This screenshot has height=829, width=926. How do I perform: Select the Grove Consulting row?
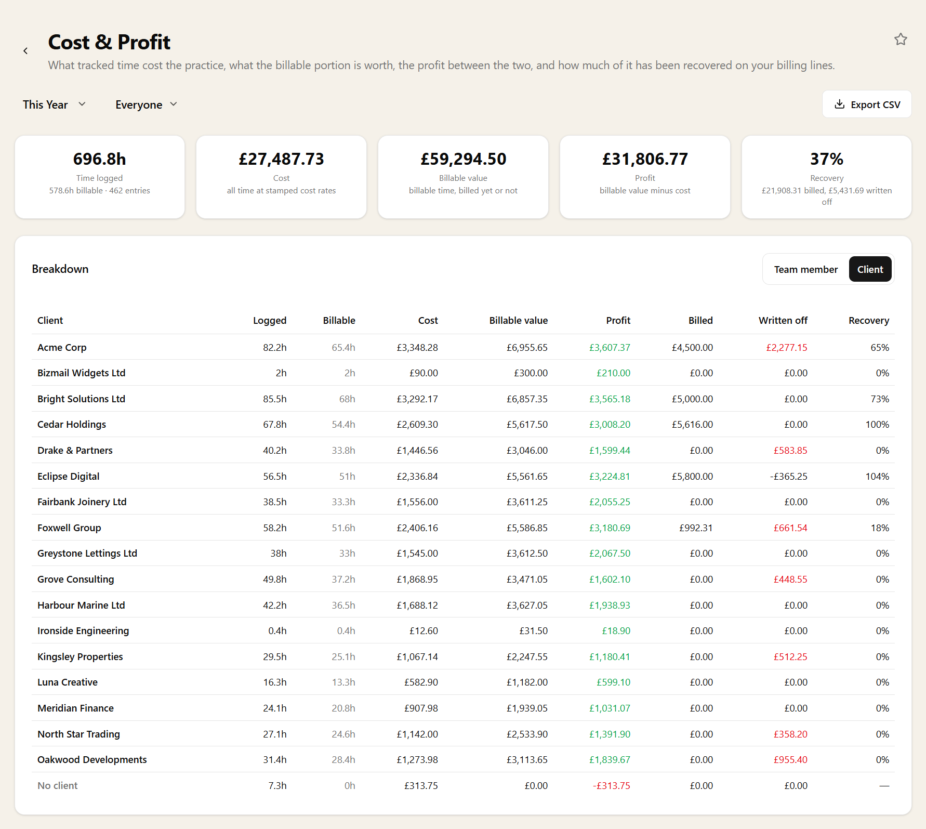pyautogui.click(x=463, y=579)
